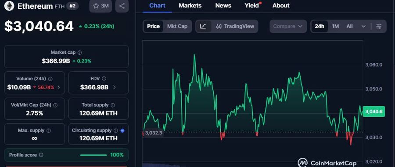Click the $366.99B market cap value
The width and height of the screenshot is (395, 167).
coord(56,61)
